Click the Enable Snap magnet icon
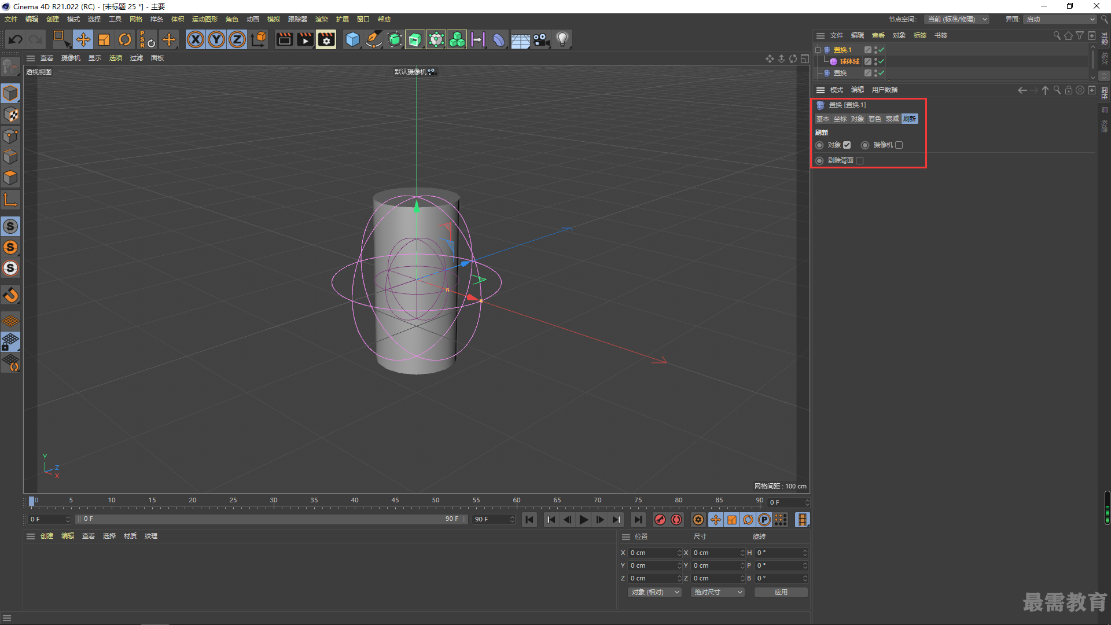This screenshot has height=625, width=1111. (x=10, y=295)
